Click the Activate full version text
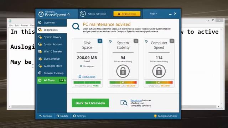Image resolution: width=228 pixels, height=128 pixels. click(x=97, y=14)
